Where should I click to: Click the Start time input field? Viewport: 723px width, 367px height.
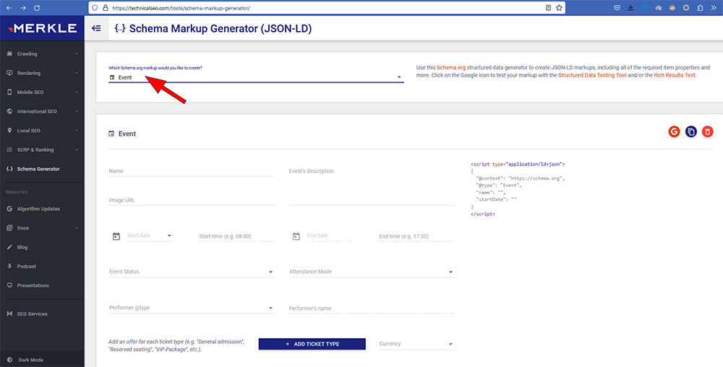coord(236,236)
